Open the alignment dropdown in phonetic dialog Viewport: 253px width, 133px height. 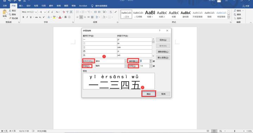(126, 61)
